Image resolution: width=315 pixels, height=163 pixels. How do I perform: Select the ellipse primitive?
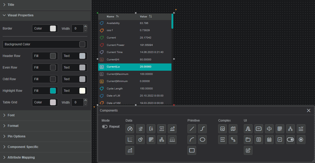pos(202,140)
